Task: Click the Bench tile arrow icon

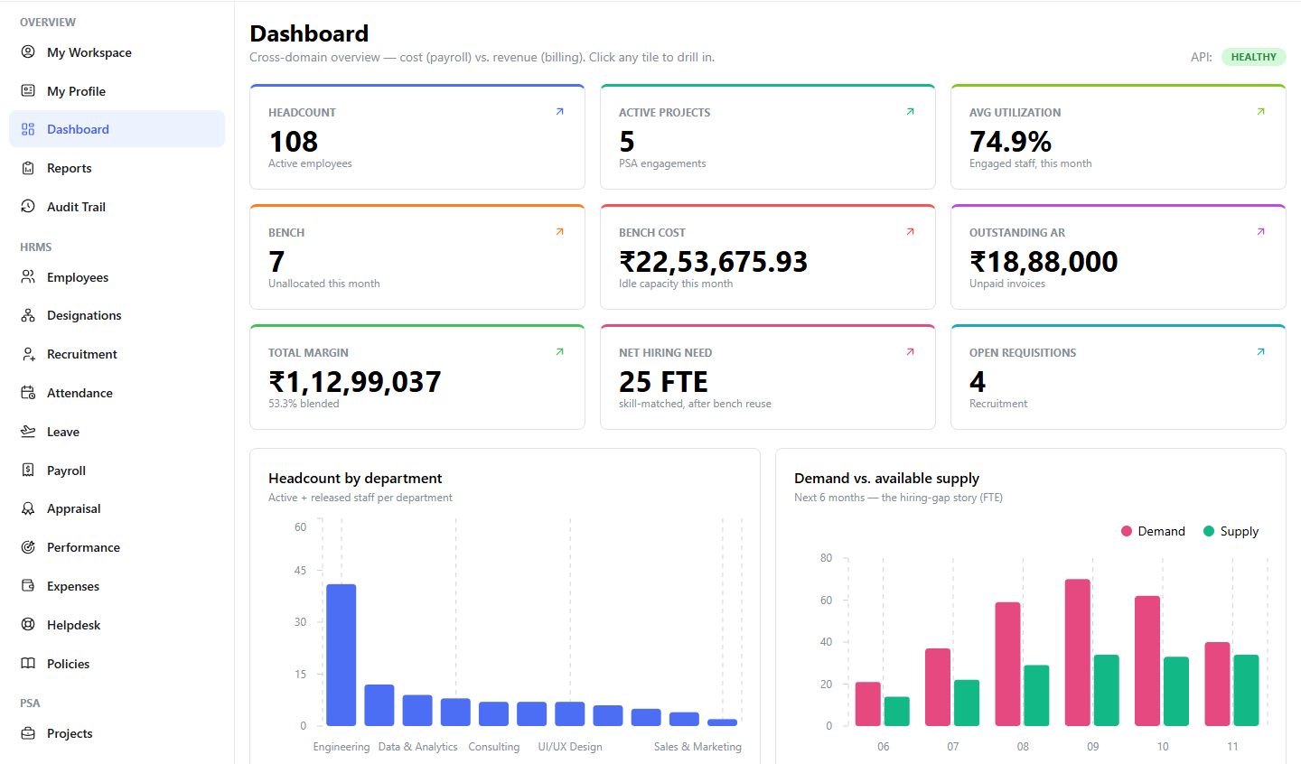Action: [x=560, y=232]
